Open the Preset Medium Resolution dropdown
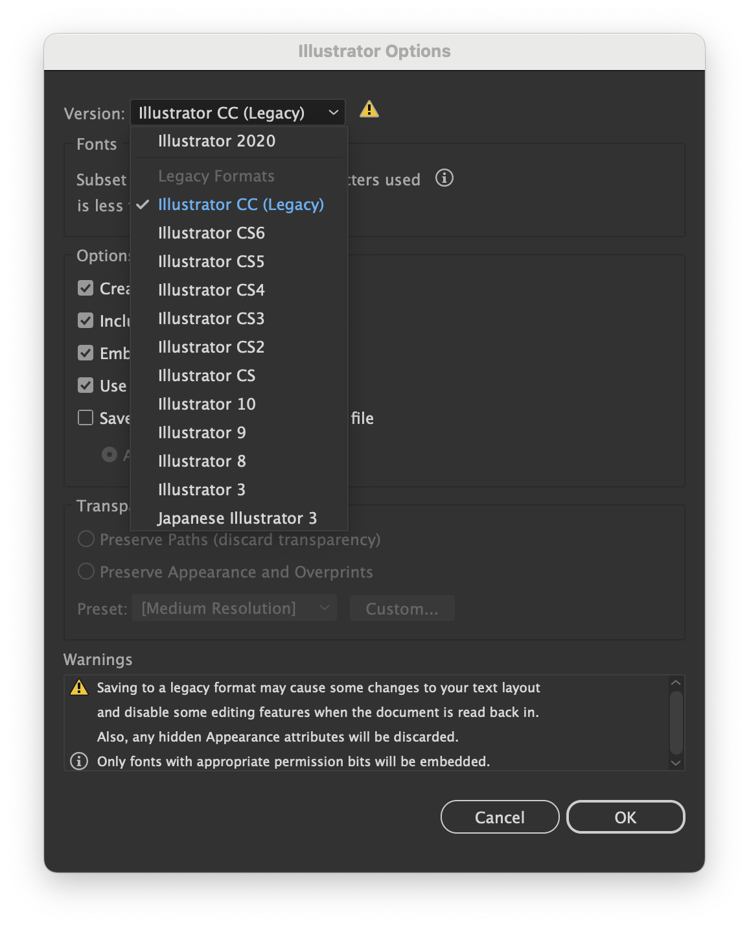The image size is (749, 927). 235,608
